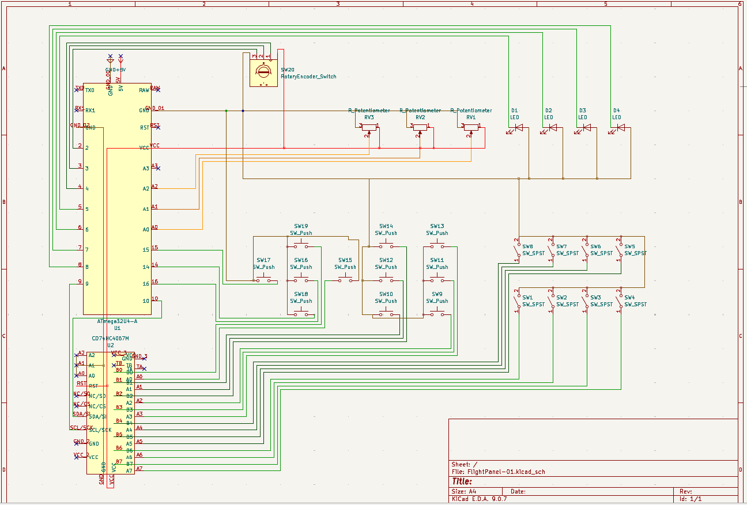Click the RotaryEncoder_Switch value label

pos(308,77)
